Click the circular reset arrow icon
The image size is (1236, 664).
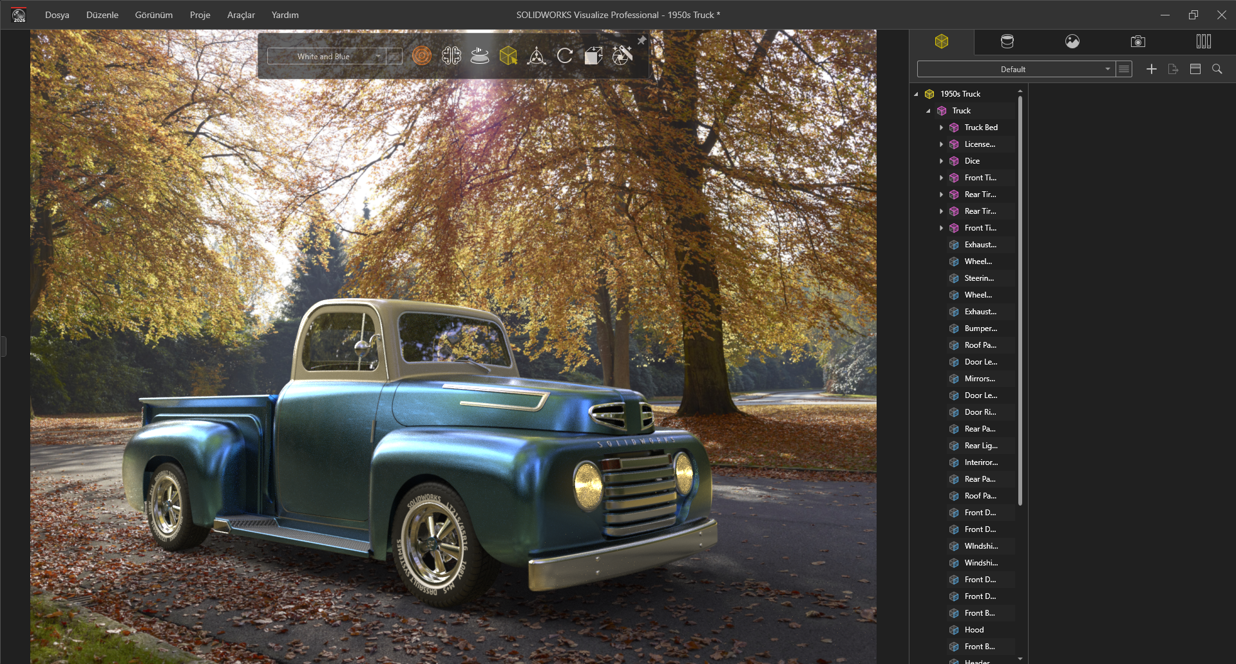(x=565, y=56)
